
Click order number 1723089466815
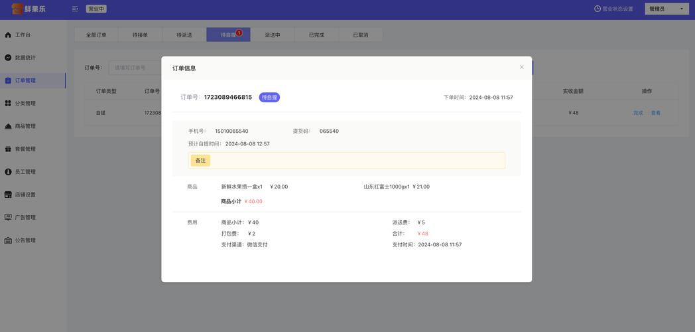click(228, 97)
